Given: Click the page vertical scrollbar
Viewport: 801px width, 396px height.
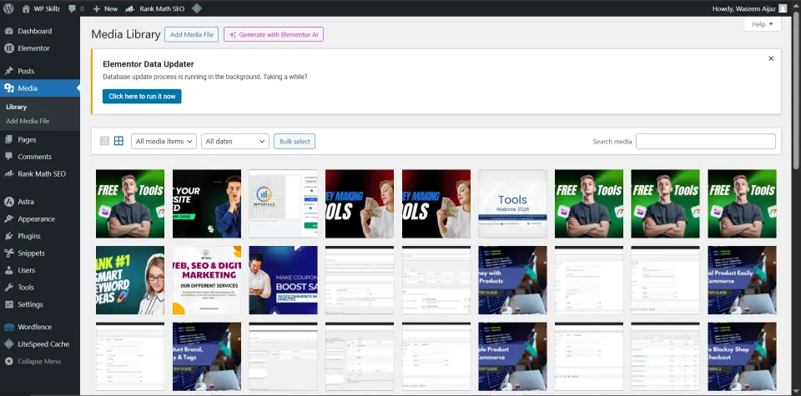Looking at the screenshot, I should tap(796, 92).
